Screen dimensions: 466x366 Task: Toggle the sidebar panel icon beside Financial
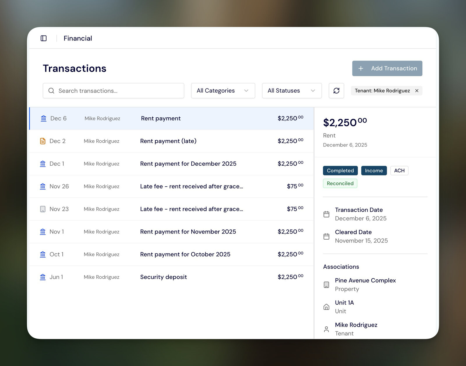[x=44, y=38]
